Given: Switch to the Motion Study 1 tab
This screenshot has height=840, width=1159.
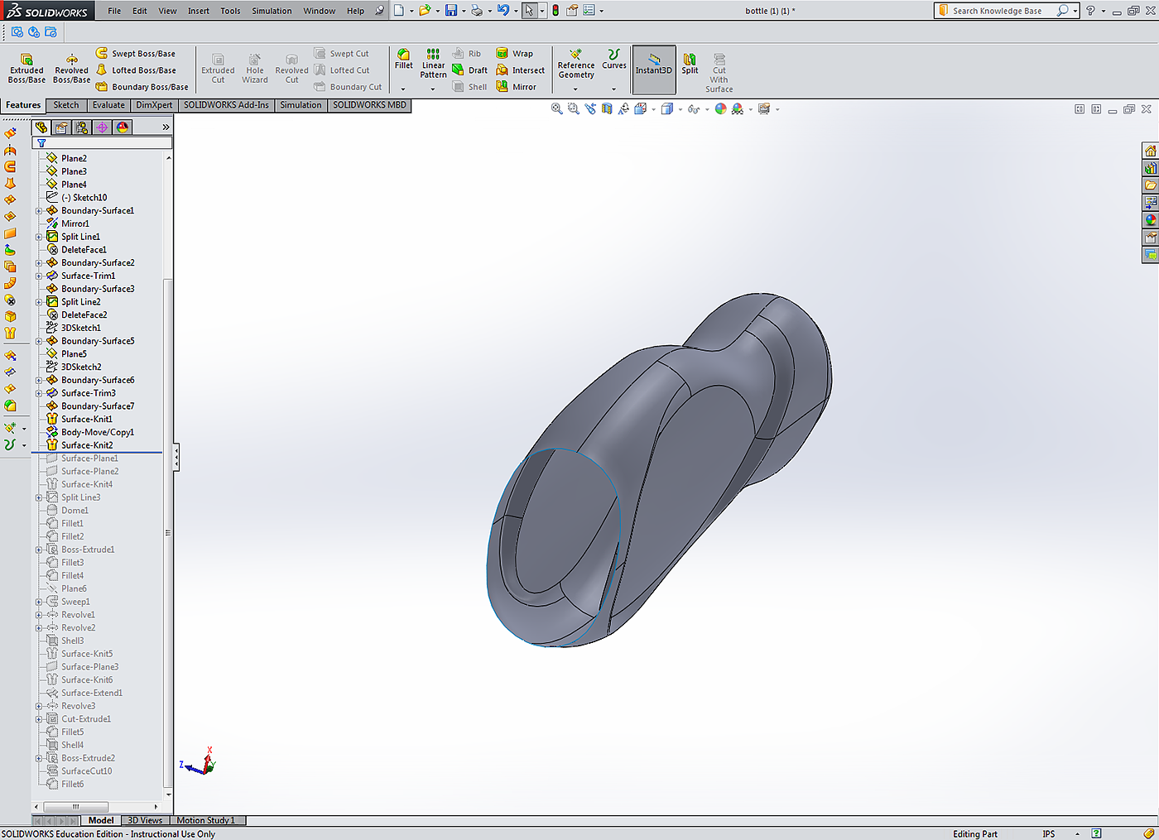Looking at the screenshot, I should (x=205, y=820).
